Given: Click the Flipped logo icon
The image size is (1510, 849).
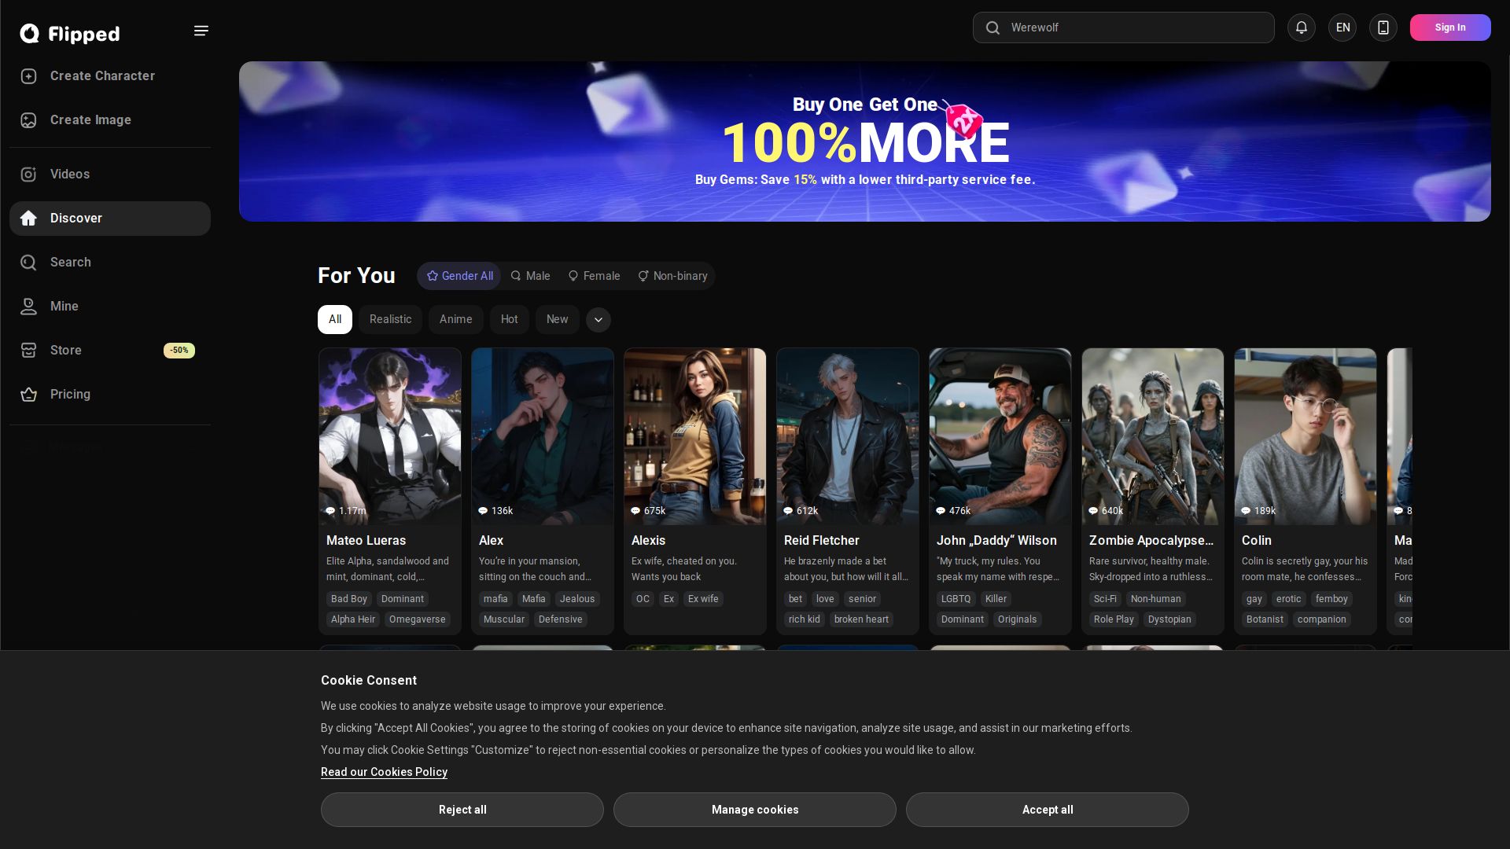Looking at the screenshot, I should click(30, 33).
